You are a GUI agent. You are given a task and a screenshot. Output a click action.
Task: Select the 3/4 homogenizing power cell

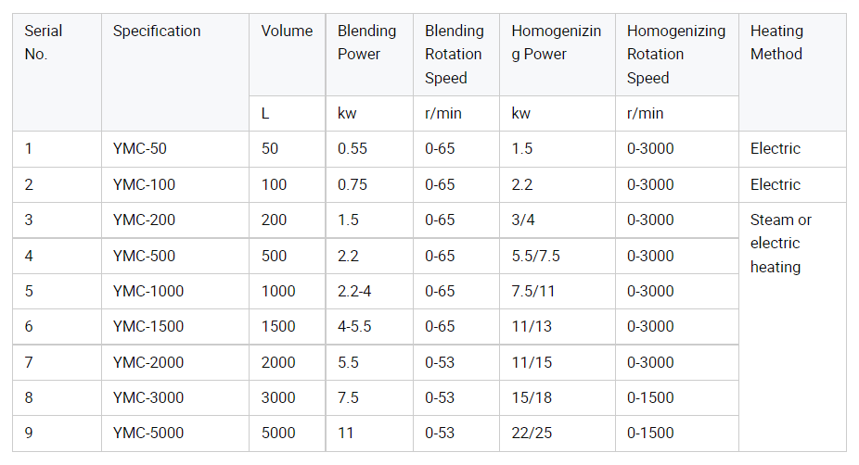(x=558, y=220)
